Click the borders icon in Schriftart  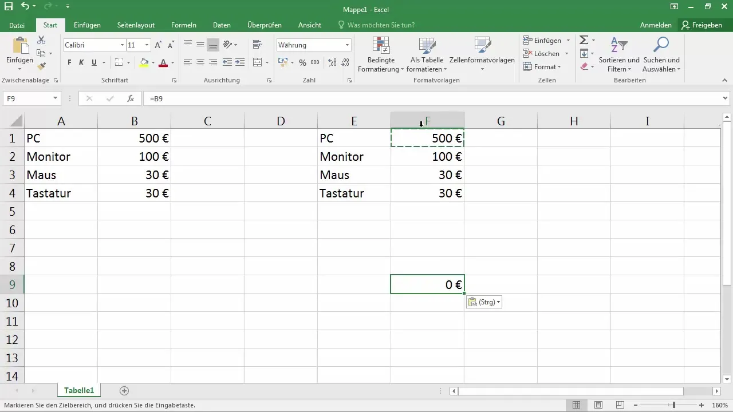[119, 62]
